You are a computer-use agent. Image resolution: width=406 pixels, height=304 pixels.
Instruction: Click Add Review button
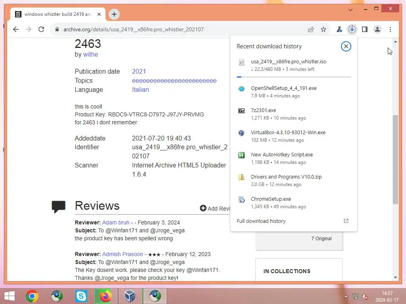point(214,208)
